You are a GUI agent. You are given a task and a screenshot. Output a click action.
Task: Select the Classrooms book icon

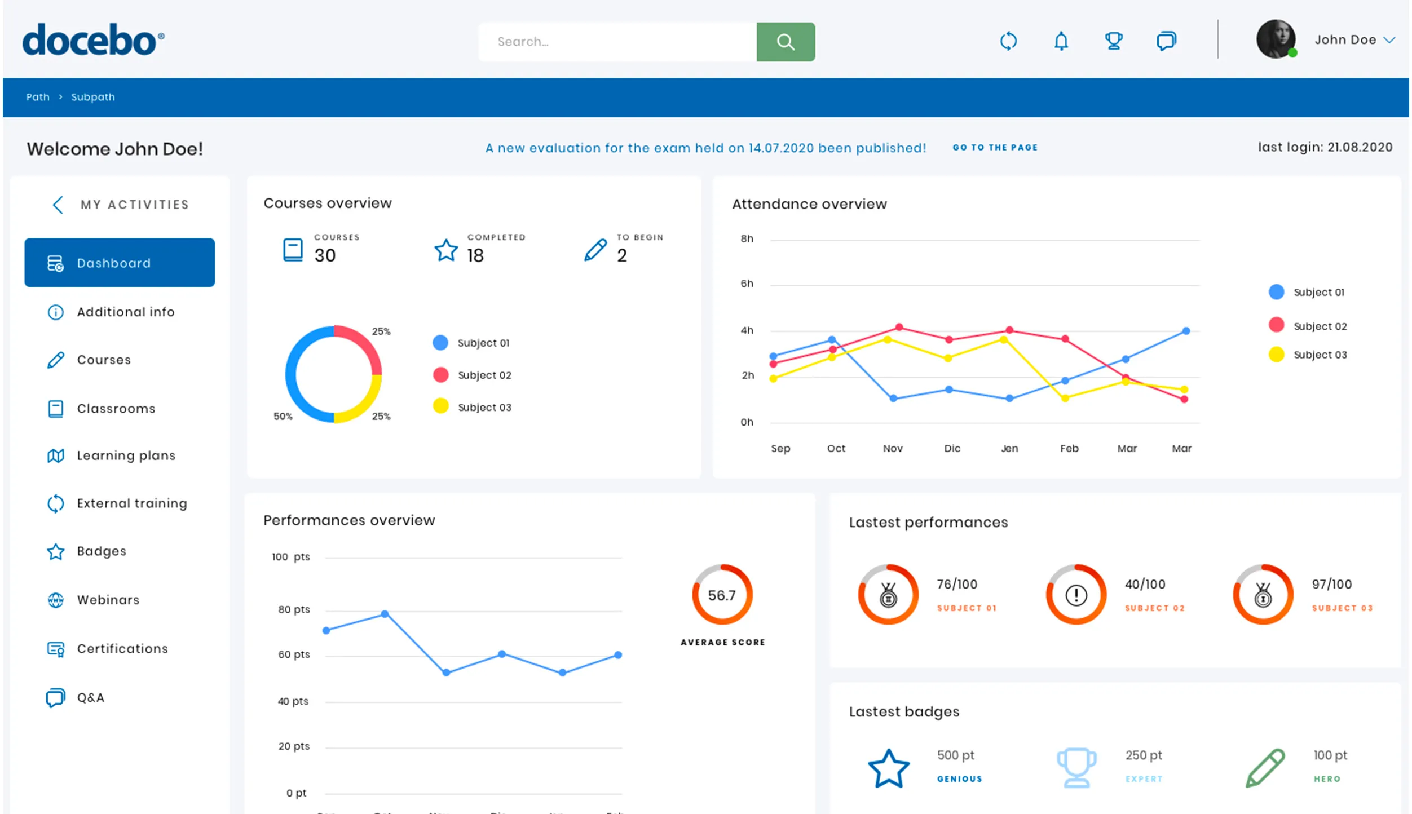click(x=55, y=408)
